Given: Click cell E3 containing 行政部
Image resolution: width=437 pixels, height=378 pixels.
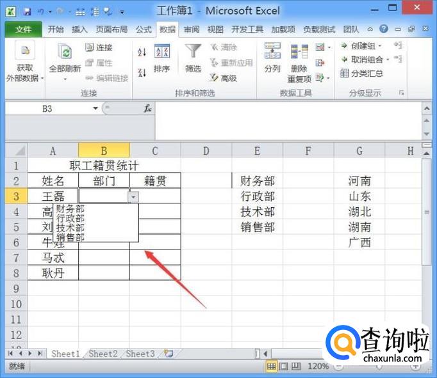Looking at the screenshot, I should [x=257, y=196].
